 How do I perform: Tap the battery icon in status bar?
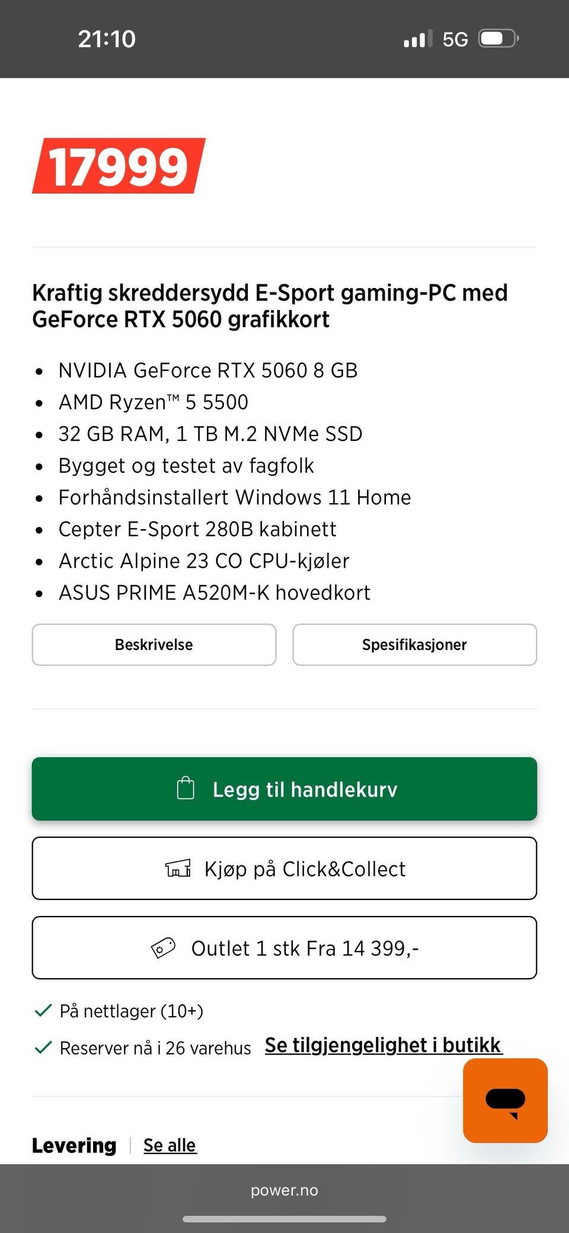(498, 39)
